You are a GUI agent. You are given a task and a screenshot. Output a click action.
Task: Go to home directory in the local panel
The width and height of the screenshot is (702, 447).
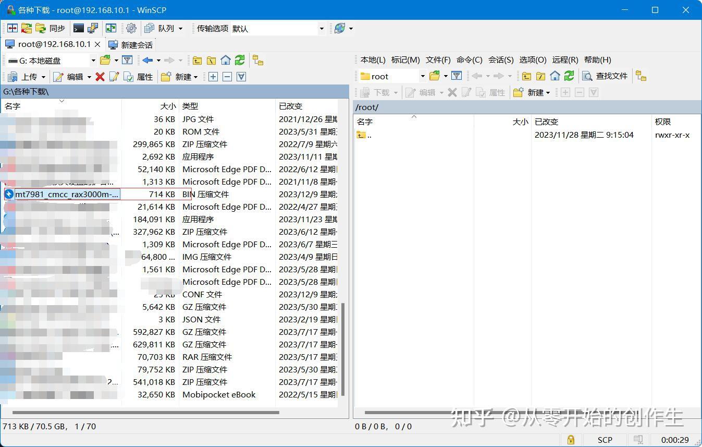click(x=225, y=60)
